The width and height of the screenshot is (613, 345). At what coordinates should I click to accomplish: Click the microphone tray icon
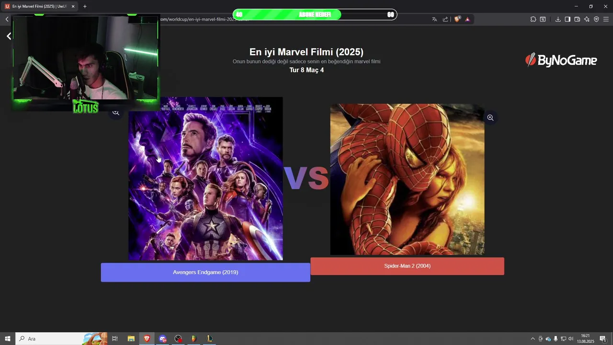coord(556,339)
